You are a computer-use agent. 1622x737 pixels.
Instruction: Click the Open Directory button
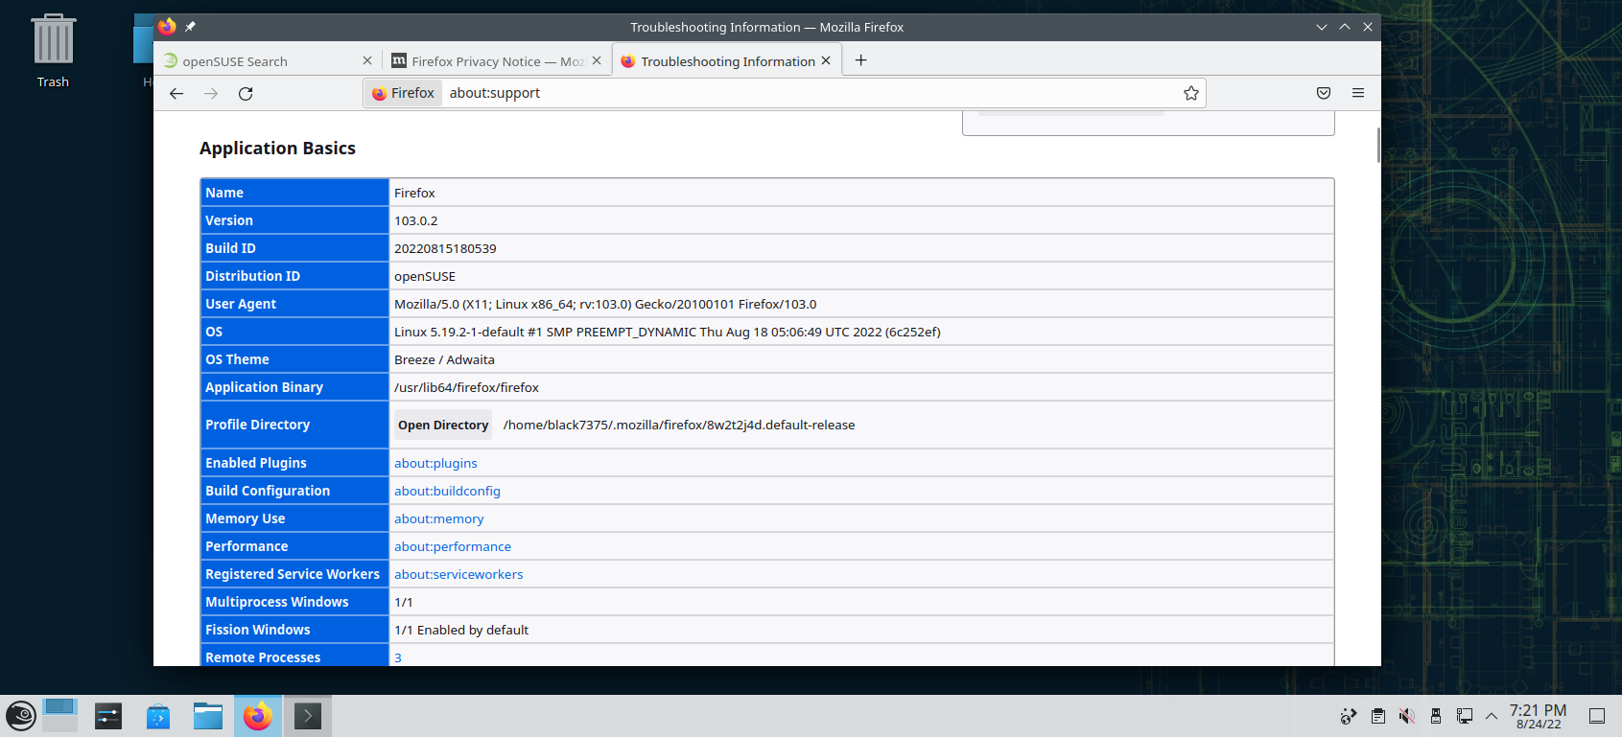coord(443,425)
